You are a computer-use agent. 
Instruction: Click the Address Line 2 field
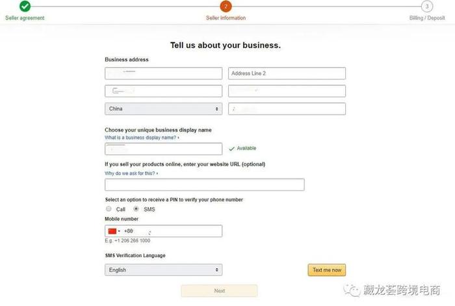pyautogui.click(x=287, y=74)
